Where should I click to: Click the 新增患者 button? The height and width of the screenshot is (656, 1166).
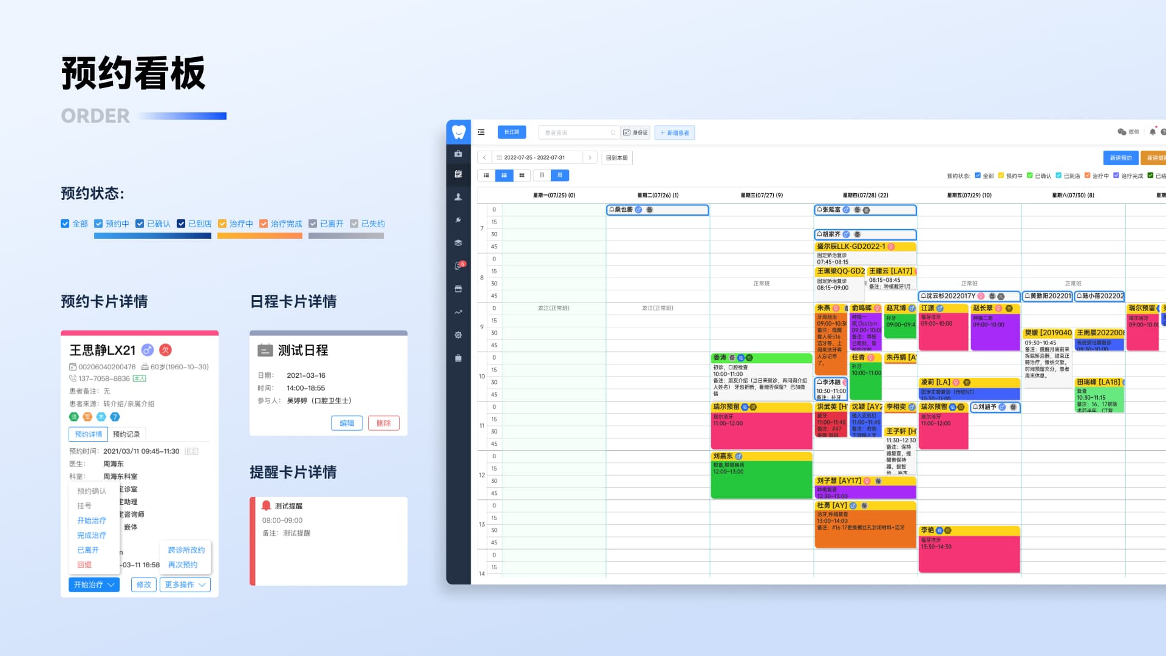tap(674, 132)
